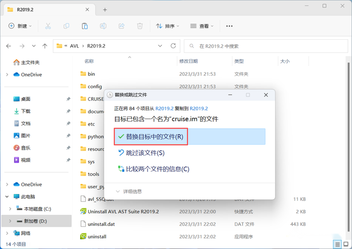The height and width of the screenshot is (249, 352).
Task: Open recent locations dropdown chevron
Action: (34, 46)
